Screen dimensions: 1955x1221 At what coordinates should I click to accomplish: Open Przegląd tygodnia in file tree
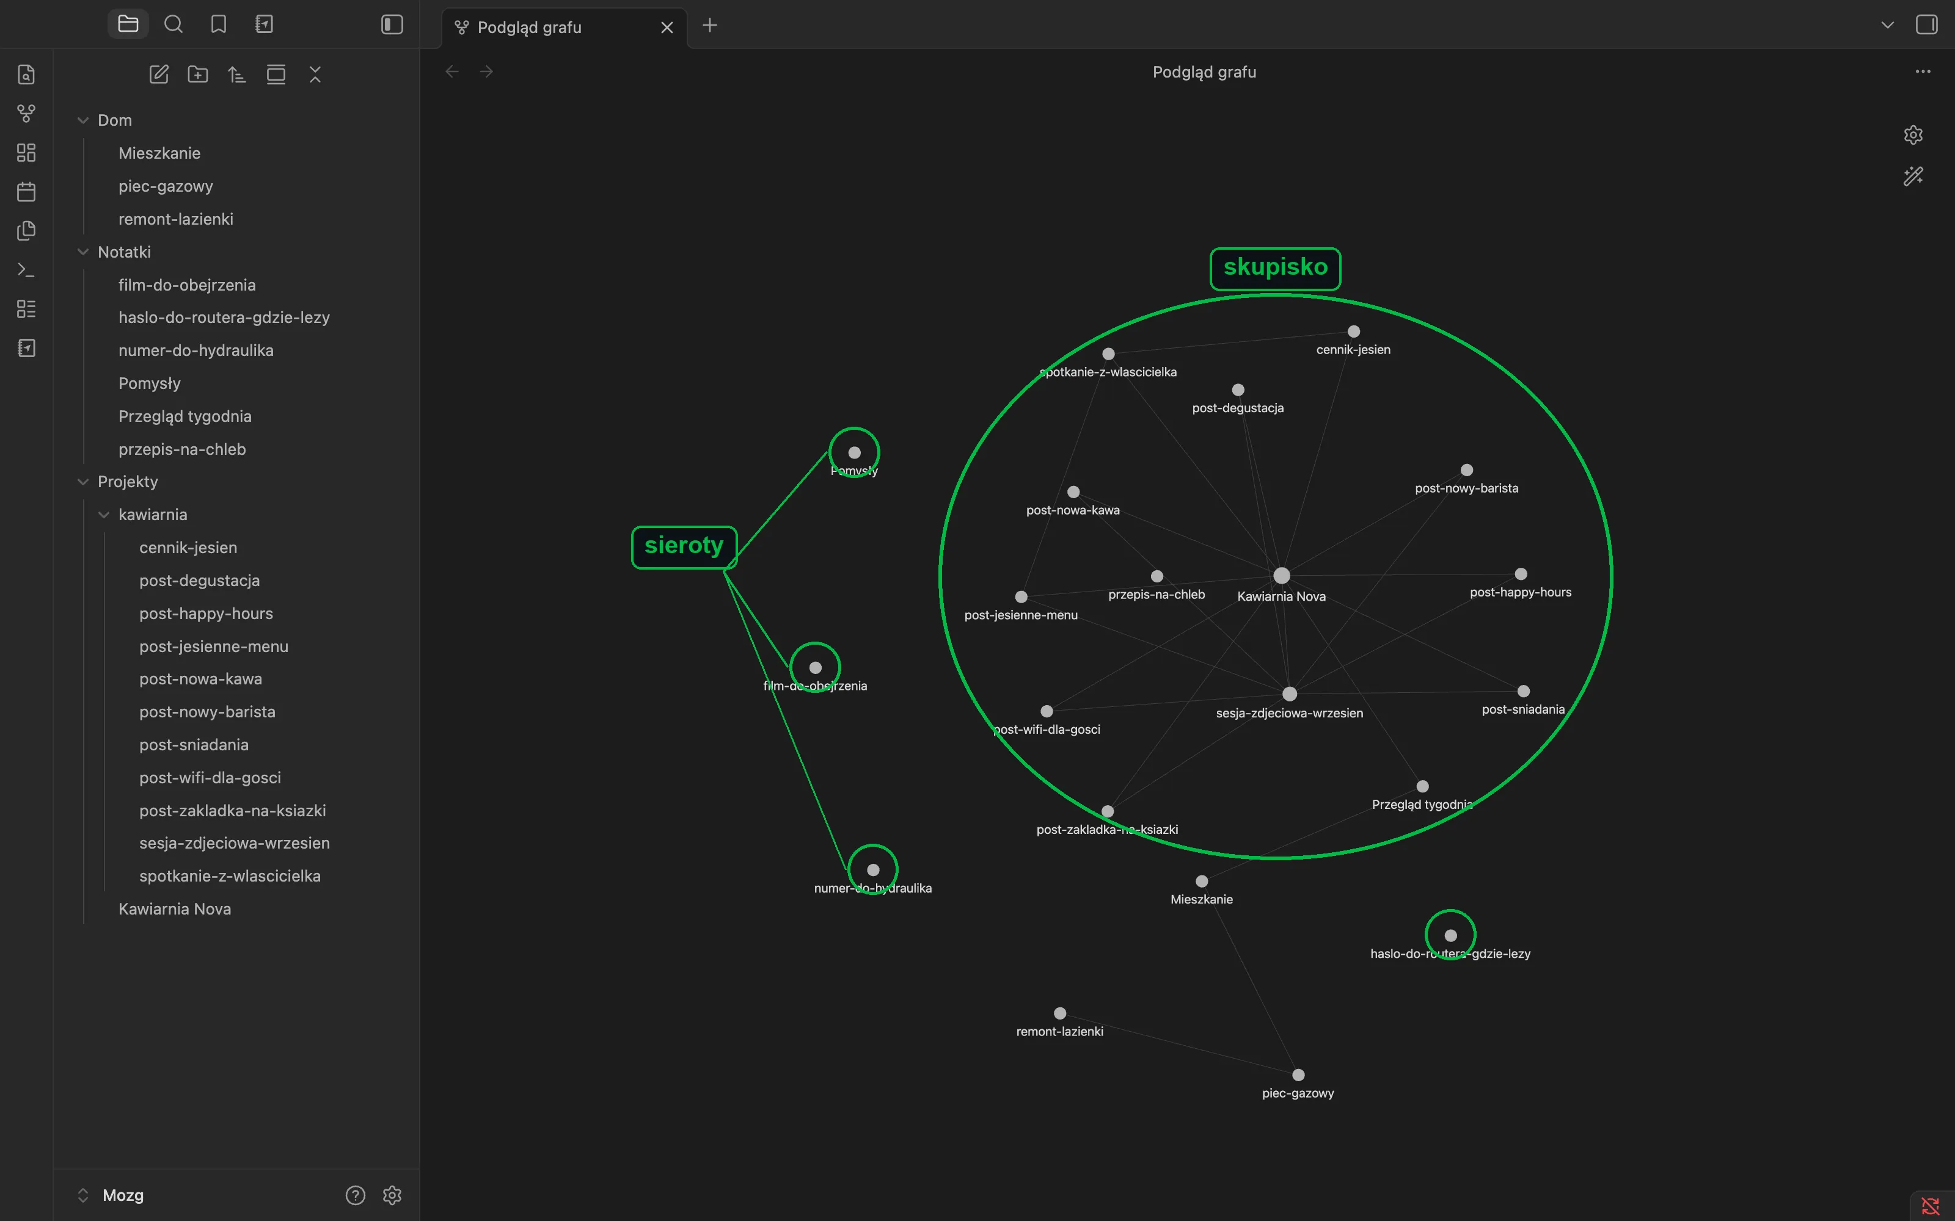[185, 416]
